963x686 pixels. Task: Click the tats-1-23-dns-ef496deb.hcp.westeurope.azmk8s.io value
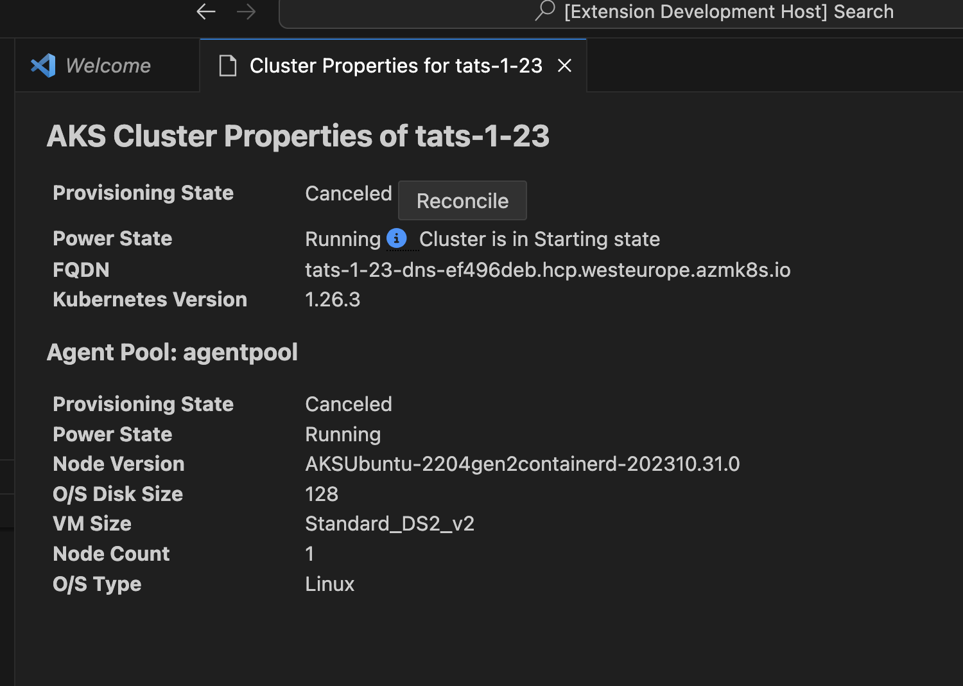click(x=548, y=270)
